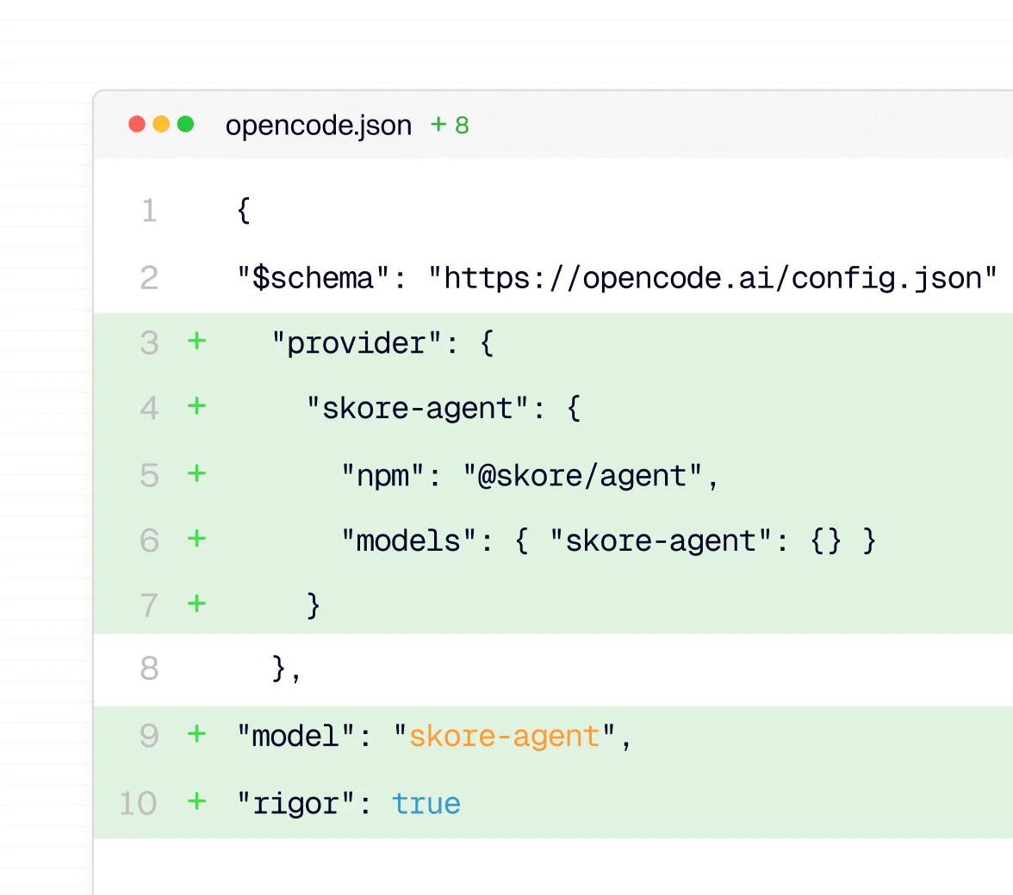Click the opening brace on line 1
Image resolution: width=1013 pixels, height=895 pixels.
coord(244,210)
